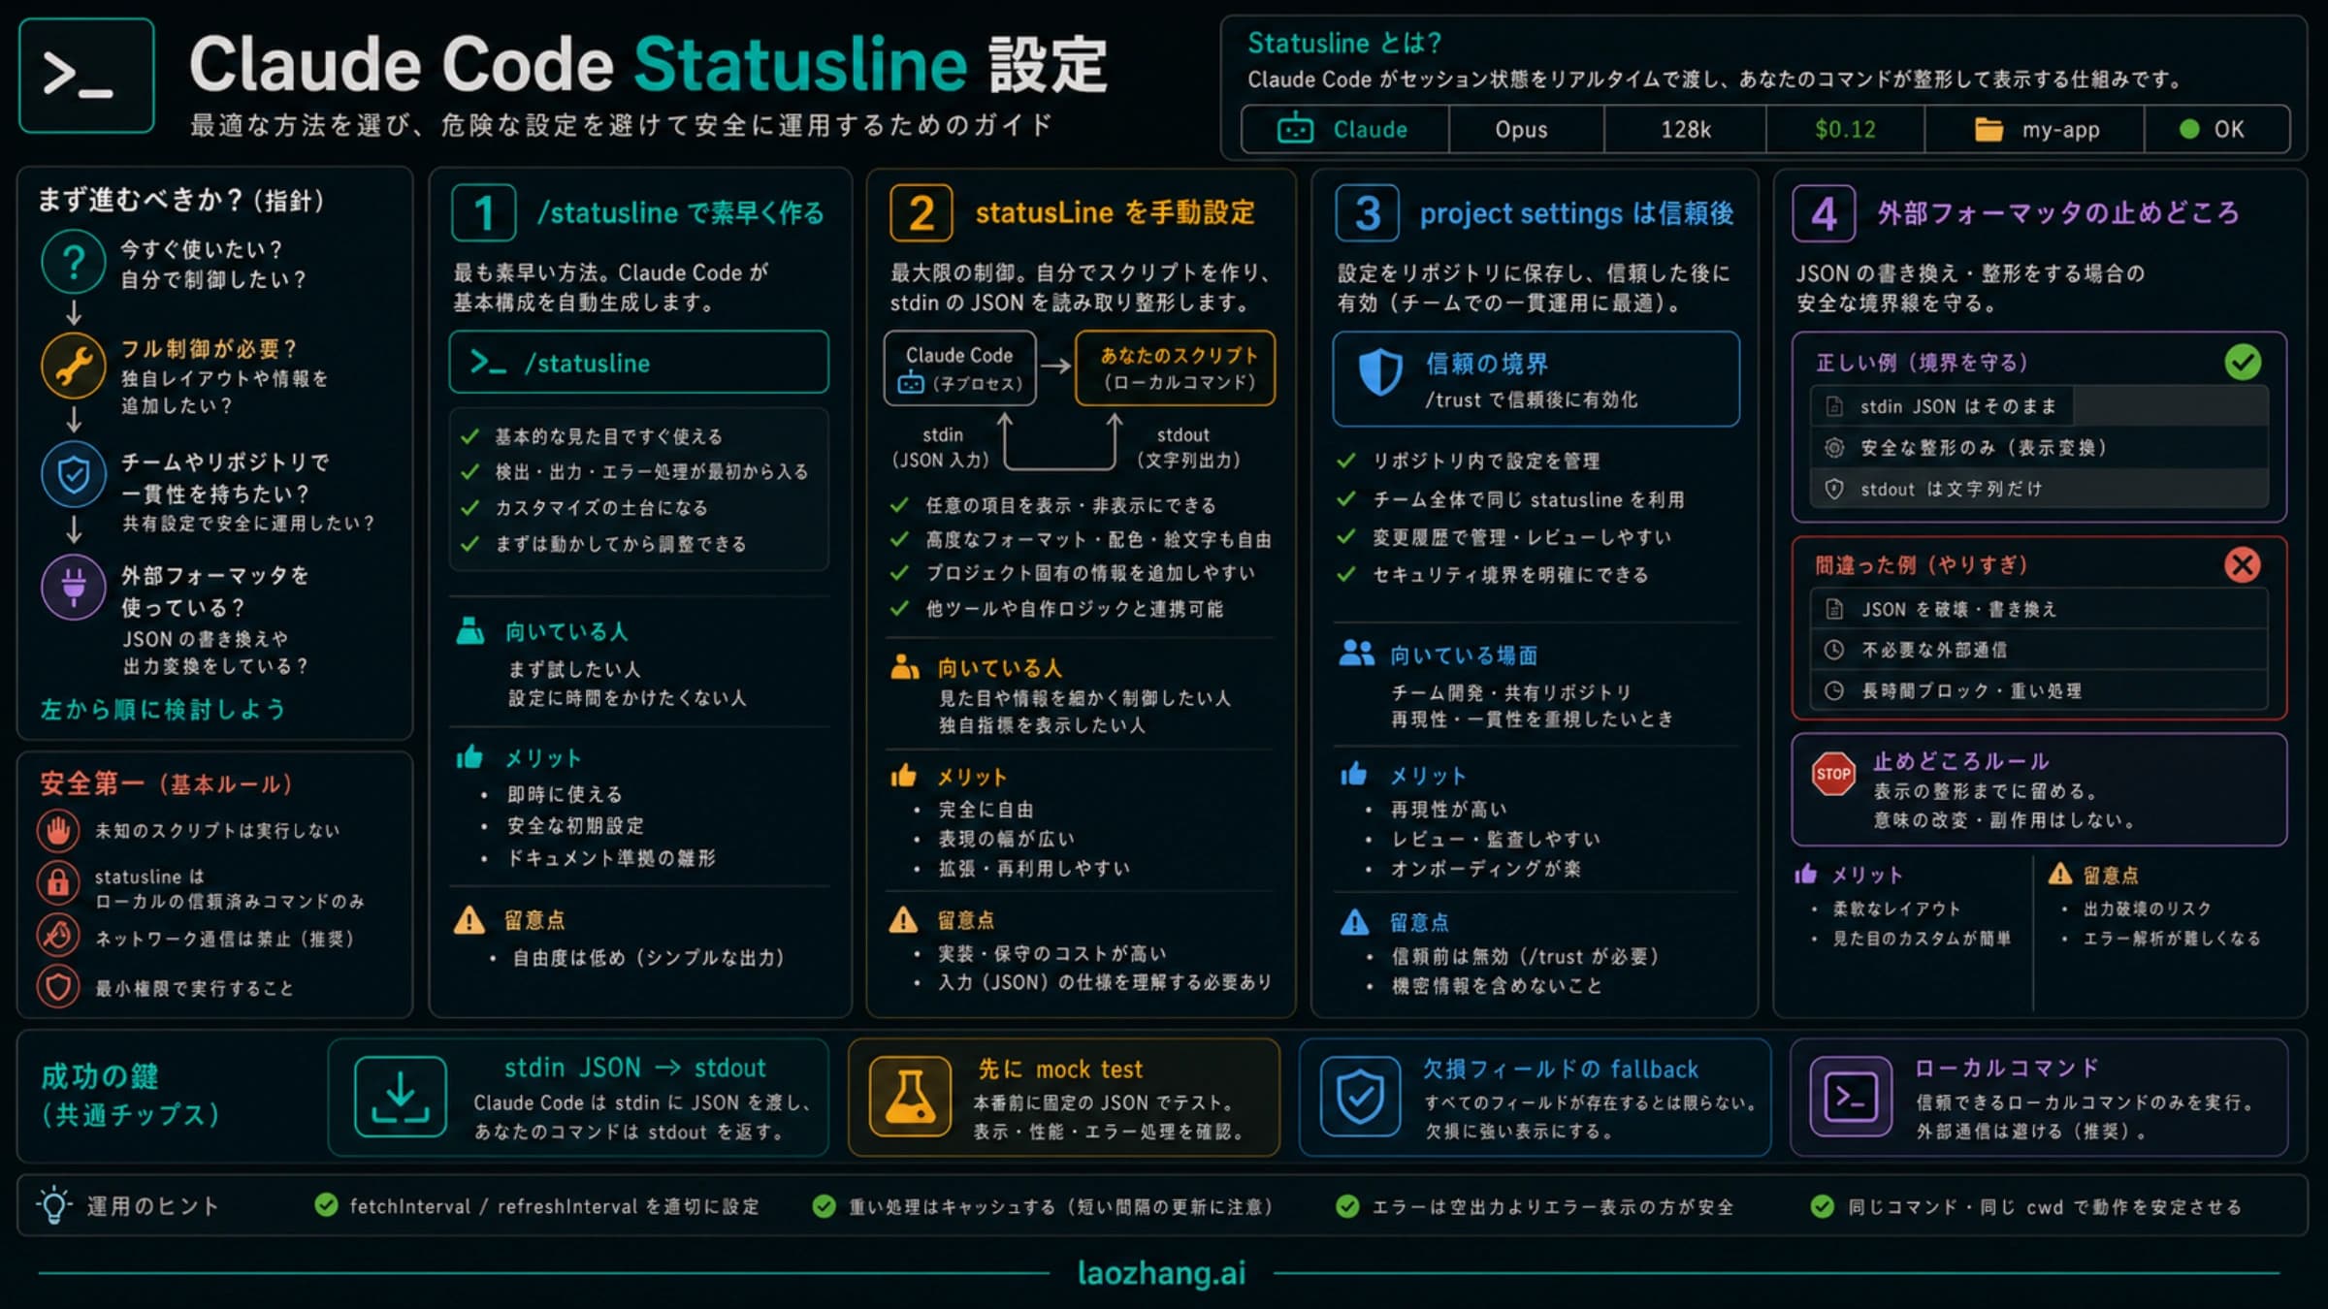Click the my-app folder icon
This screenshot has height=1309, width=2328.
pyautogui.click(x=1988, y=129)
